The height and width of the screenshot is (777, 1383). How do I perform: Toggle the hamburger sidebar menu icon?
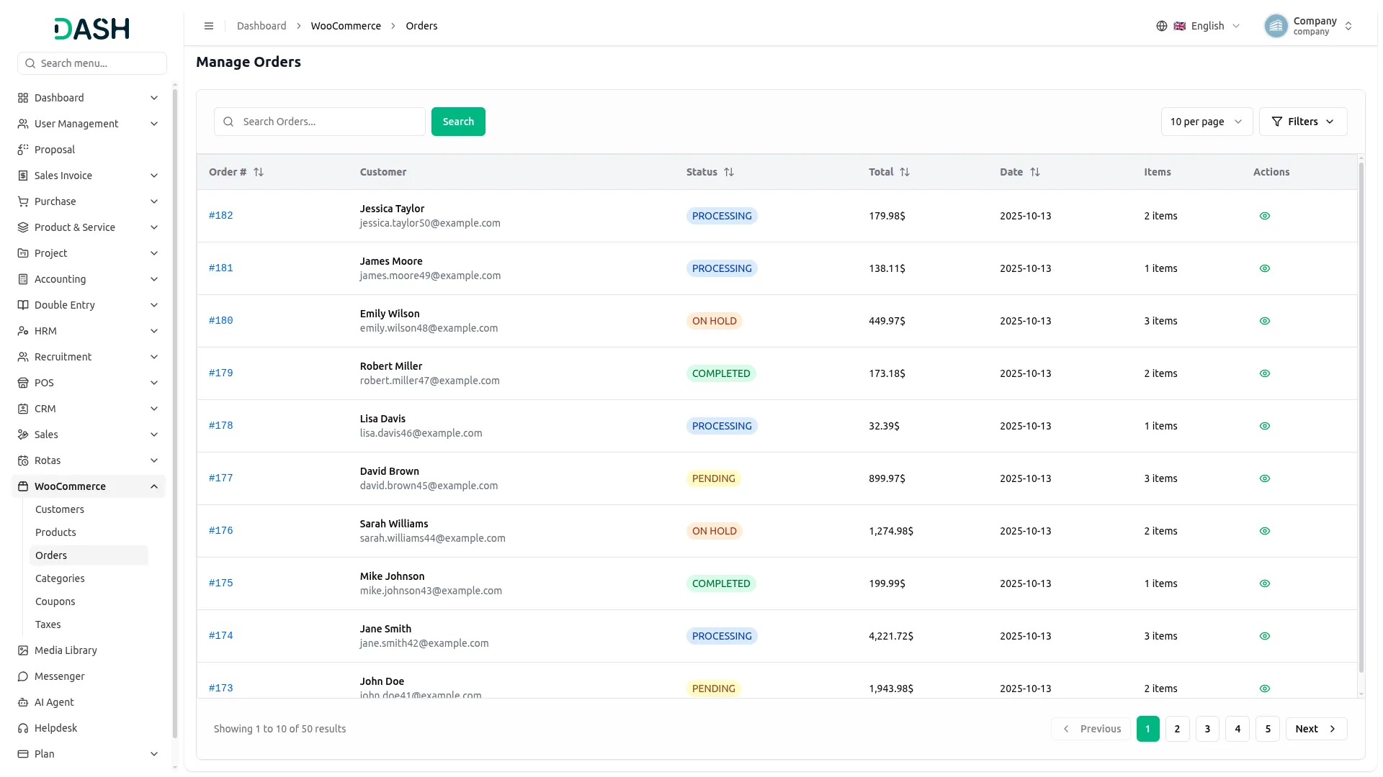(209, 26)
